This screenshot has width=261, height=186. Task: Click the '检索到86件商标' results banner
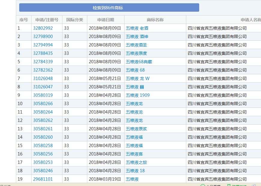(x=109, y=8)
